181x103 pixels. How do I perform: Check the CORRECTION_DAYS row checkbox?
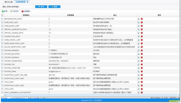coord(2,36)
